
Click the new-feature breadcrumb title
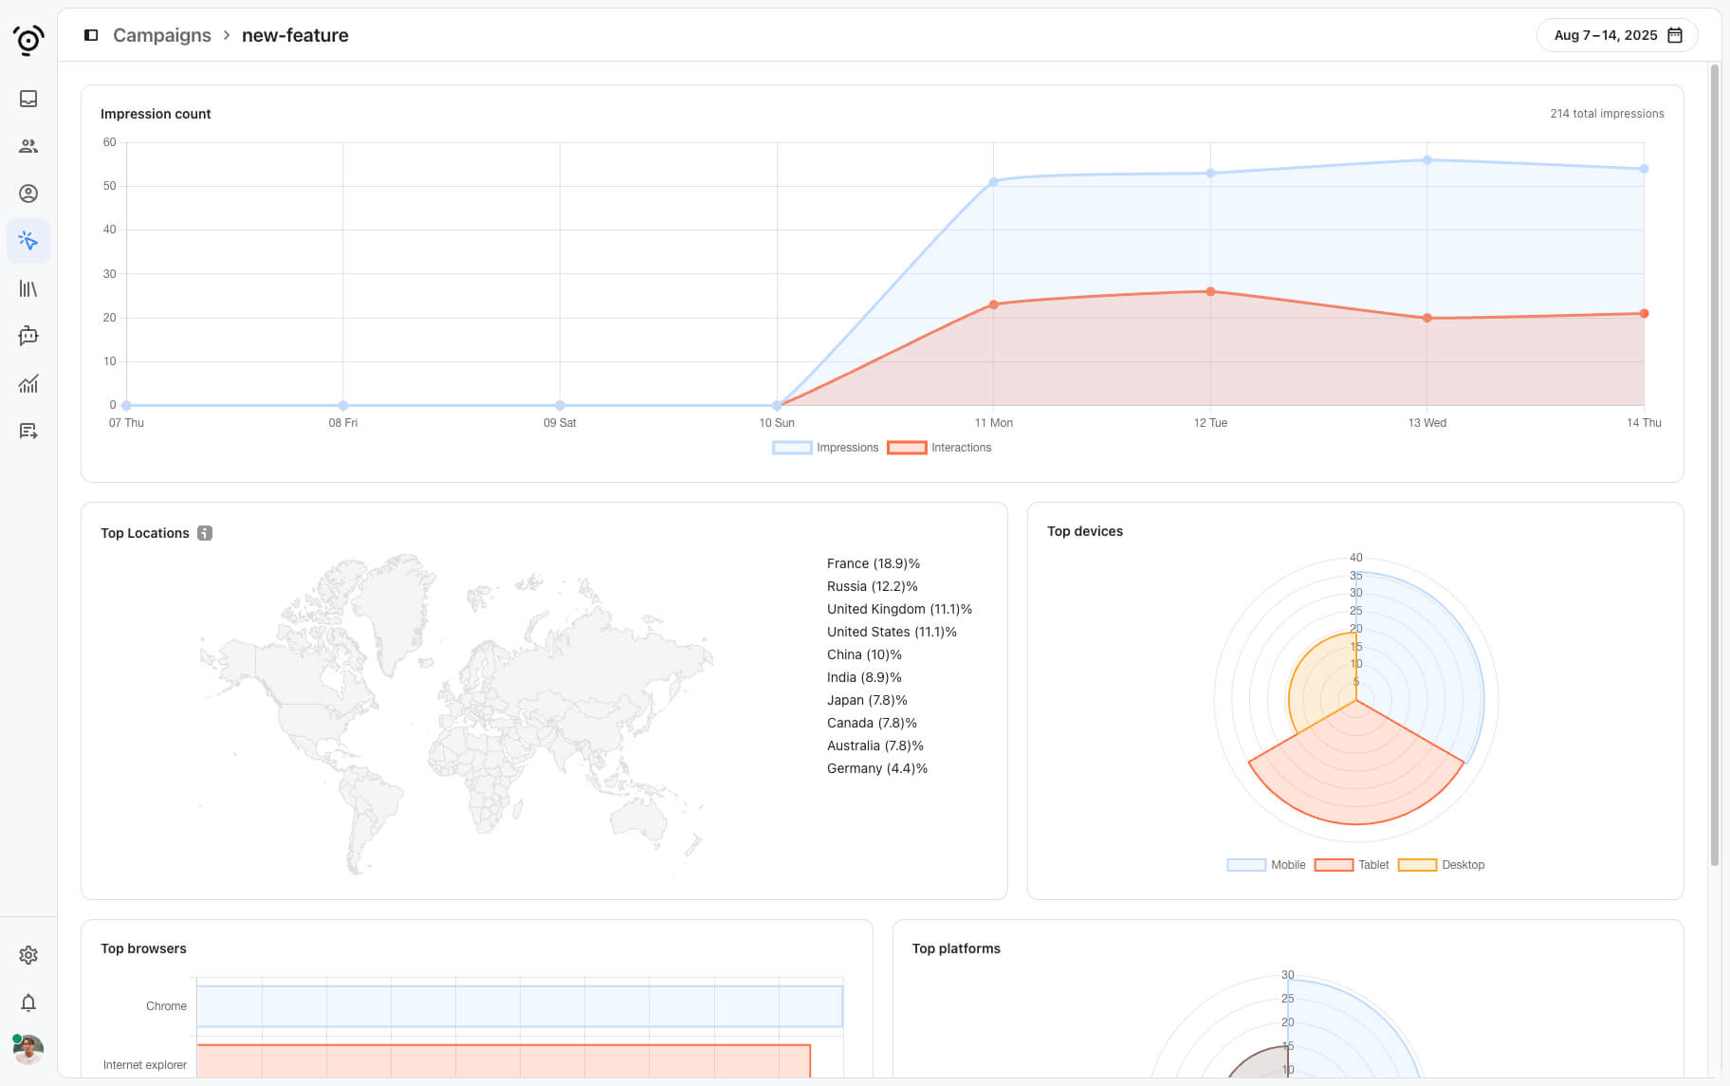pos(295,35)
